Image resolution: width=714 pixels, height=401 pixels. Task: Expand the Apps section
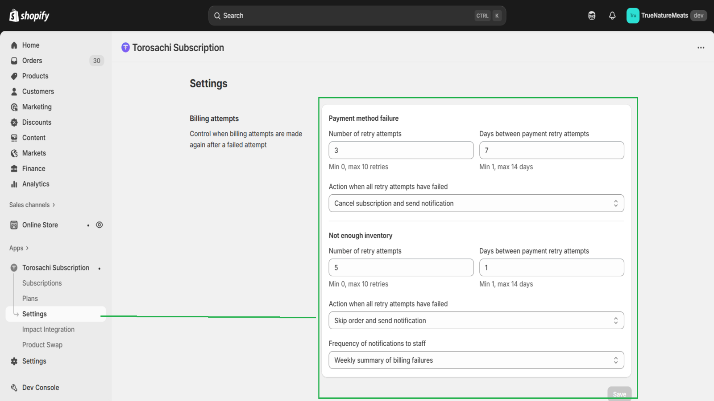coord(19,248)
